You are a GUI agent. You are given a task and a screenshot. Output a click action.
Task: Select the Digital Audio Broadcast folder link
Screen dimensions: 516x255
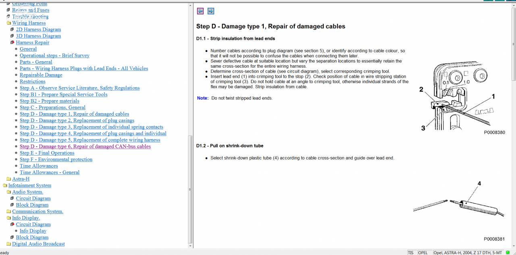[x=38, y=244]
